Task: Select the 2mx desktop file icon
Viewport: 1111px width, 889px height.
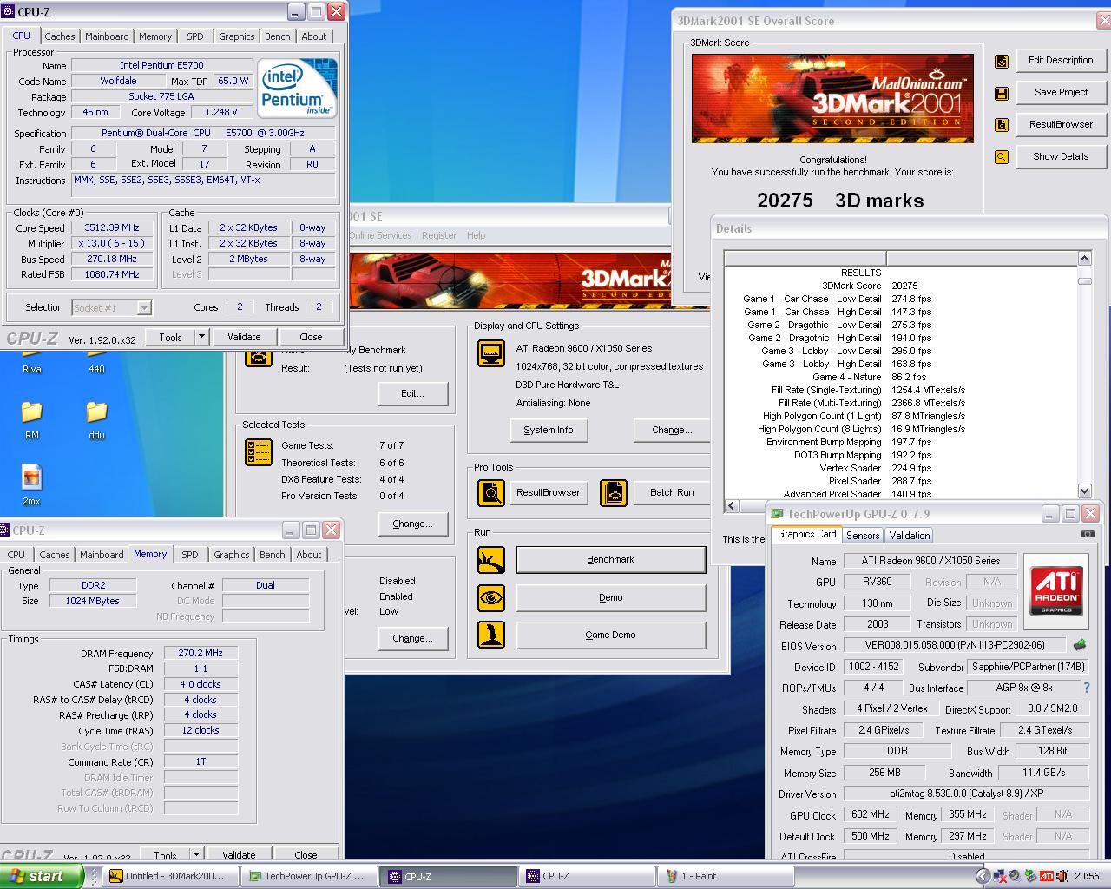Action: (x=32, y=484)
